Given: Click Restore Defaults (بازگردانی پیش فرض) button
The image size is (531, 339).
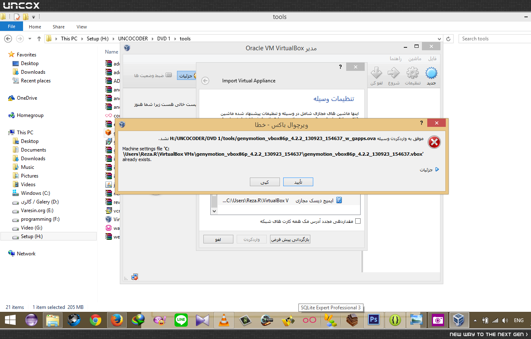Looking at the screenshot, I should (x=290, y=239).
